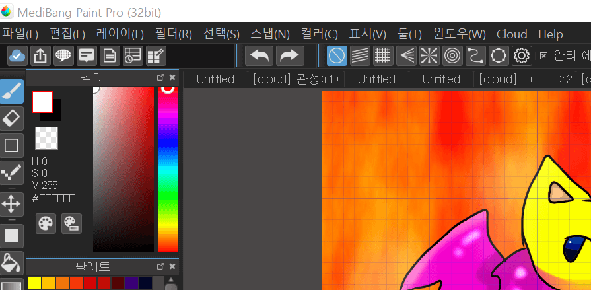Viewport: 591px width, 290px height.
Task: Select the Brush tool
Action: 11,91
